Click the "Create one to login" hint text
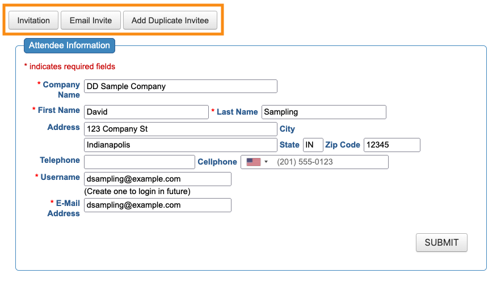This screenshot has width=501, height=286. click(137, 191)
